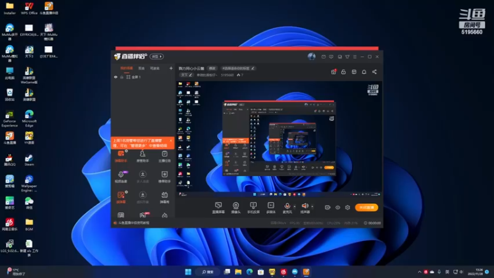Open the 弹幕秀 danmaku show tool

tap(164, 198)
